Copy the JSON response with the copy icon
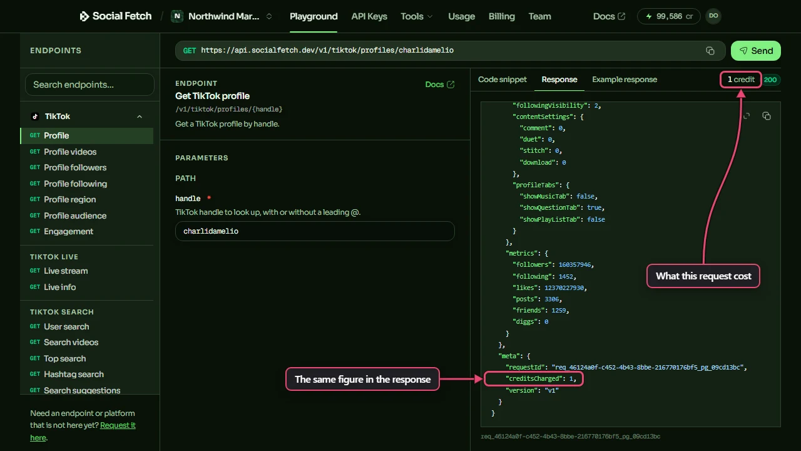 (x=767, y=116)
